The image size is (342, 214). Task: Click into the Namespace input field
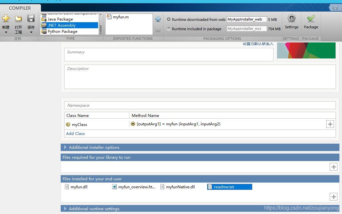pyautogui.click(x=200, y=105)
